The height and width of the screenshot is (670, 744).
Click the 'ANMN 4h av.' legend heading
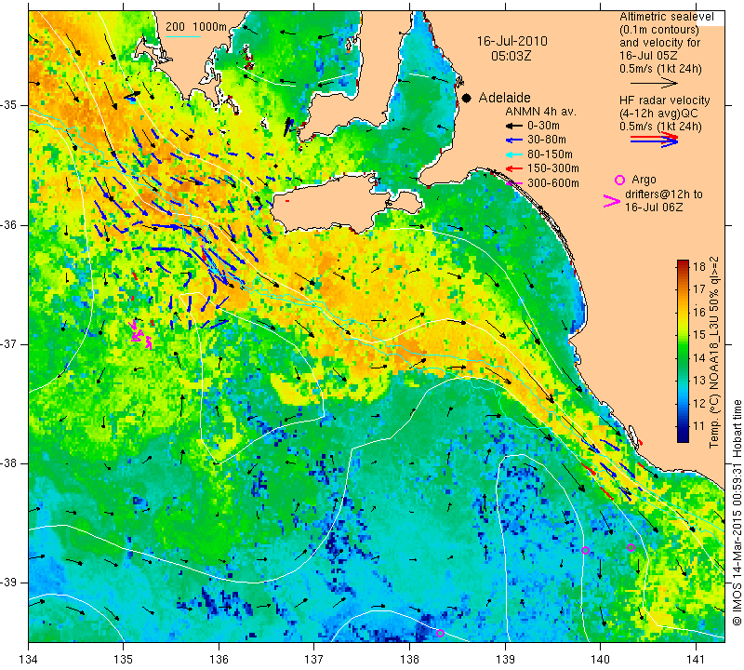[x=540, y=112]
